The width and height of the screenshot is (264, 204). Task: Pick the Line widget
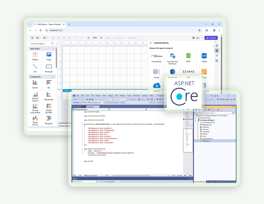(35, 68)
